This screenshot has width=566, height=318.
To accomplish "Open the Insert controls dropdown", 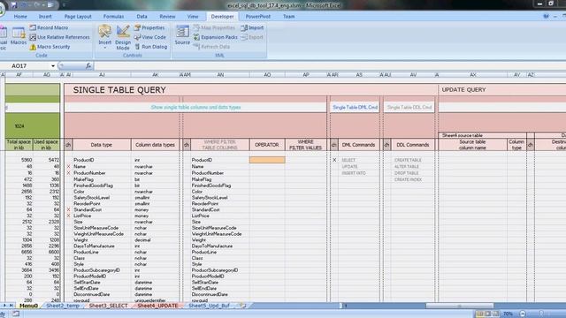I will (105, 37).
